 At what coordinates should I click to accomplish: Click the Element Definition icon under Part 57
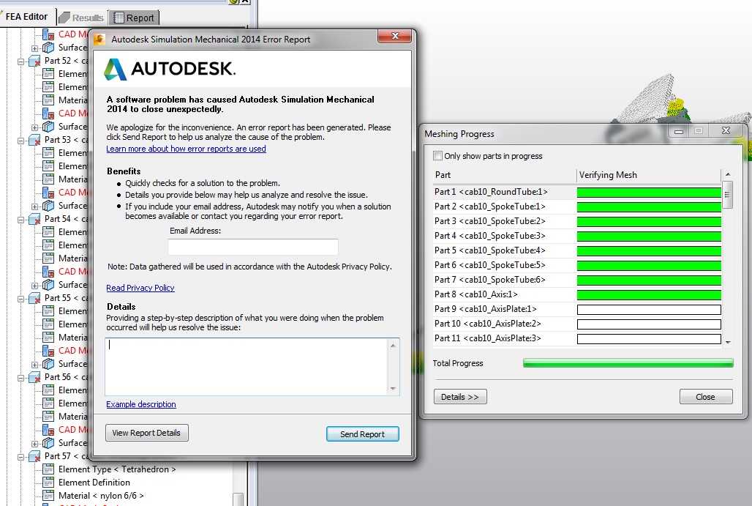pyautogui.click(x=48, y=483)
